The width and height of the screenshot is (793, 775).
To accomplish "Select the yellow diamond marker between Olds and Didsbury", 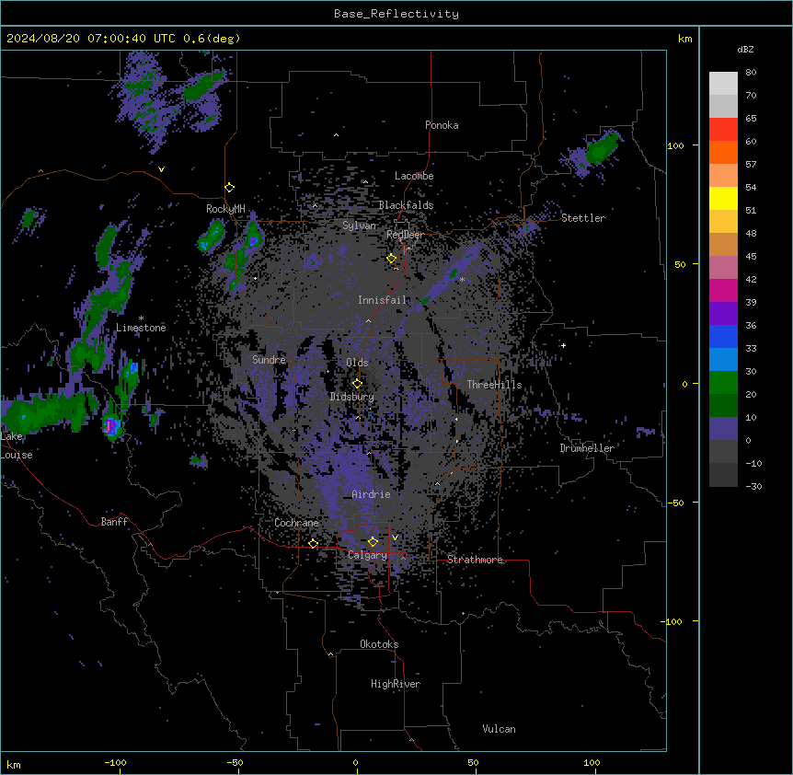I will click(x=357, y=384).
